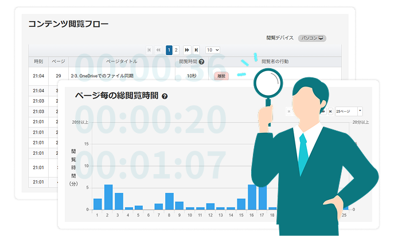
Task: Click the chart bar for page 5
Action: (x=139, y=207)
